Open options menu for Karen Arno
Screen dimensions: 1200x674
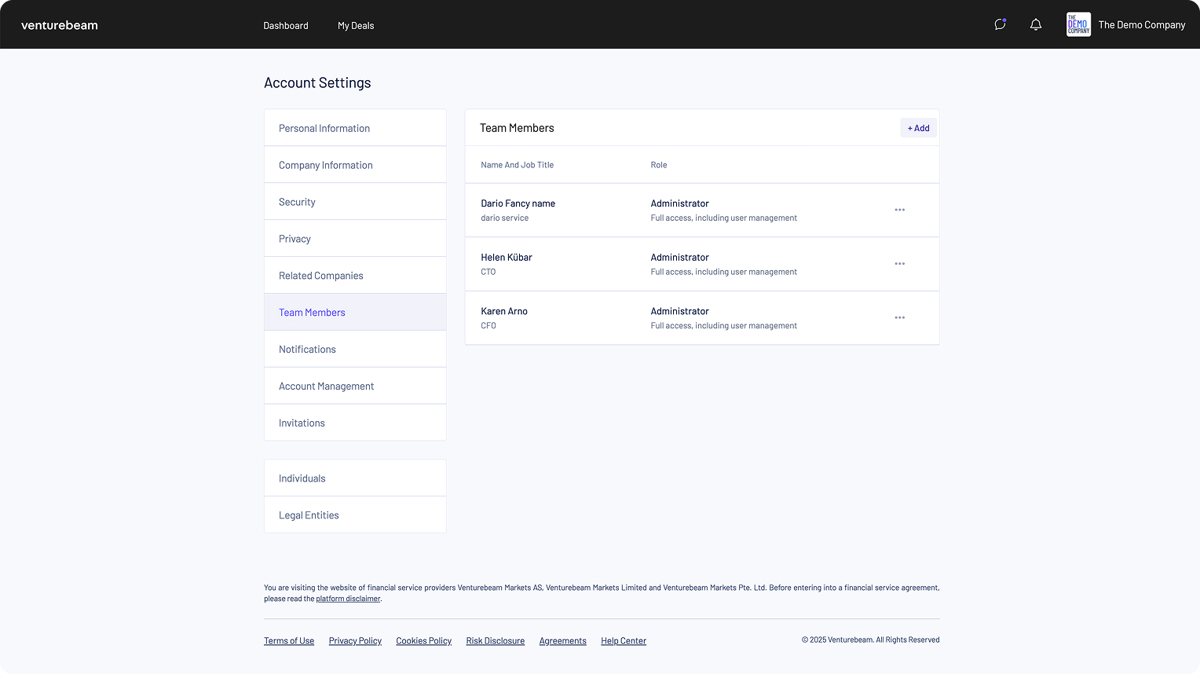(x=899, y=318)
